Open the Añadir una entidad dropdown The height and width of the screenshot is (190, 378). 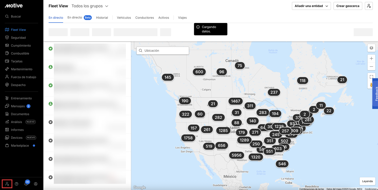pyautogui.click(x=311, y=6)
